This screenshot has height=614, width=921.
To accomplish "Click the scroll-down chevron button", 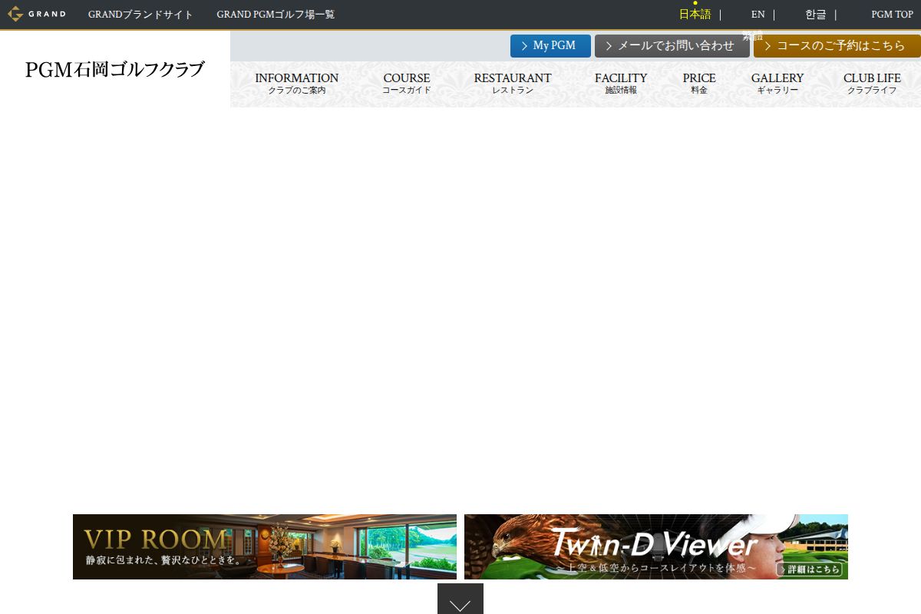I will pyautogui.click(x=460, y=599).
